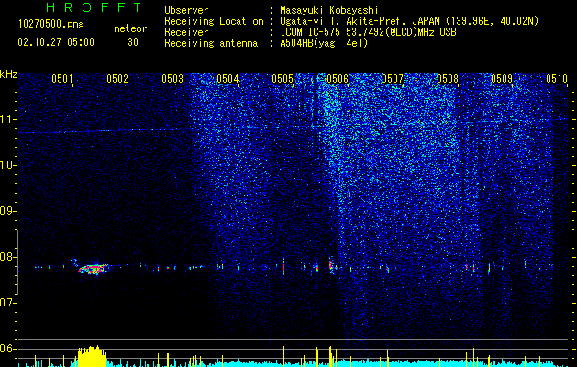The image size is (577, 367).
Task: Click the 0501 time marker
Action: [62, 79]
